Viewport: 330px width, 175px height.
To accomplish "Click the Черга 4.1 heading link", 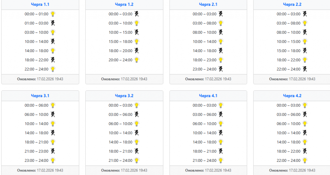I will click(208, 96).
